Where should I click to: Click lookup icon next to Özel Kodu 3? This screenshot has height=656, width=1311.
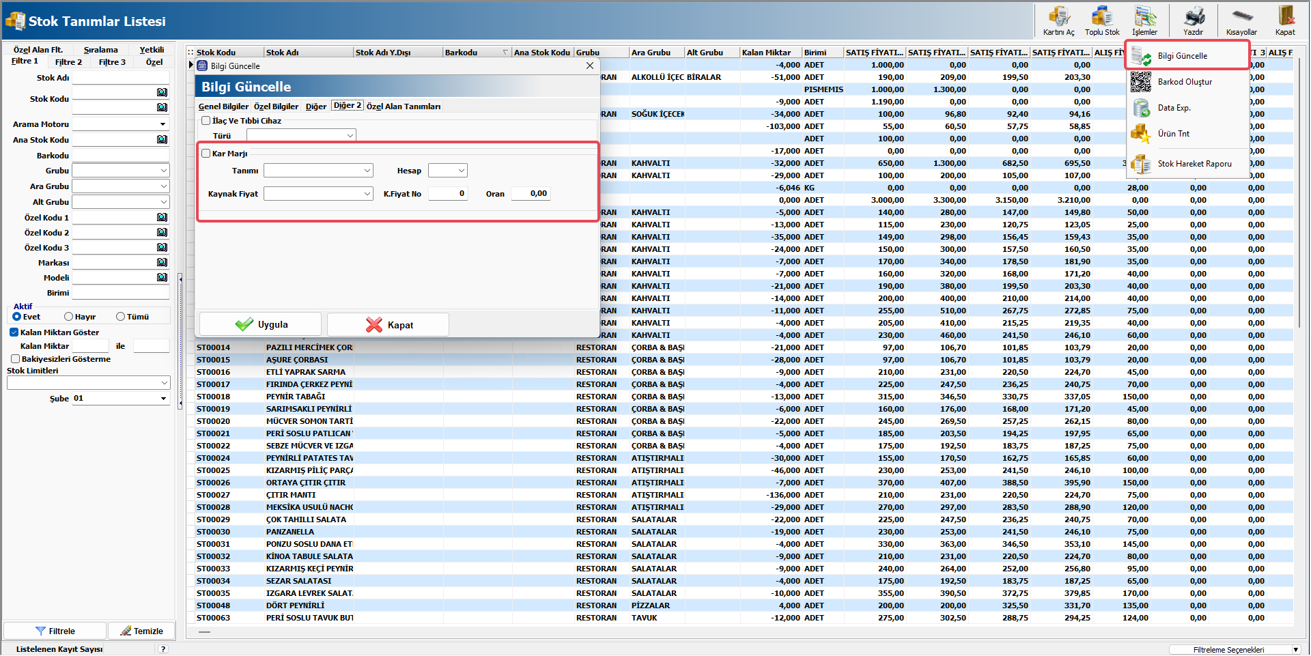[x=162, y=247]
